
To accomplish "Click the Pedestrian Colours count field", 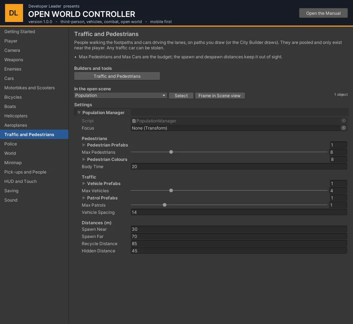I will point(338,159).
